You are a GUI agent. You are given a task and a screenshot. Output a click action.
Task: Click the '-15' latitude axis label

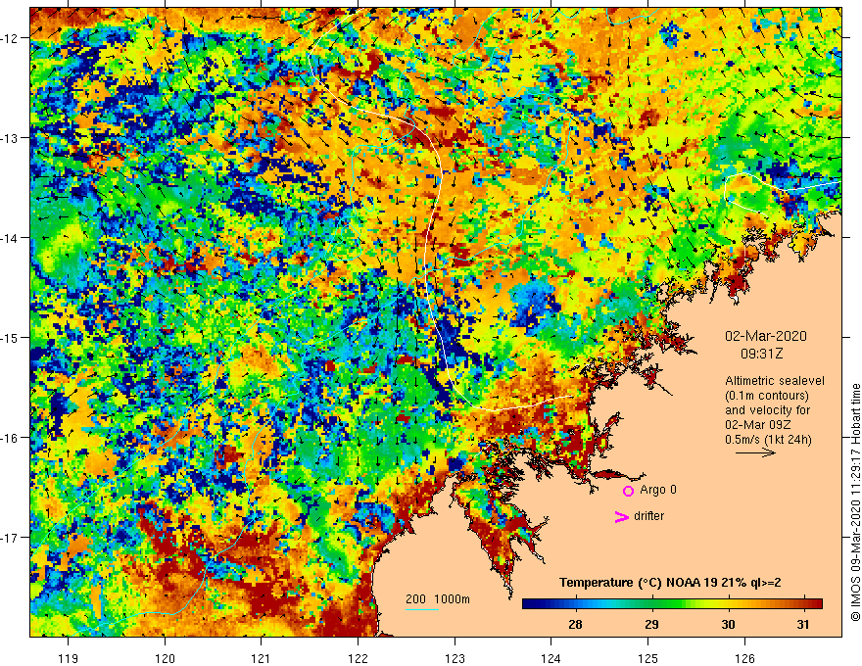tap(10, 337)
